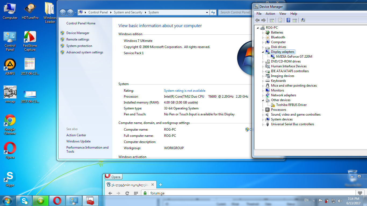Select the Toshiba RFBUS Driver device
This screenshot has height=206, width=367.
(291, 105)
